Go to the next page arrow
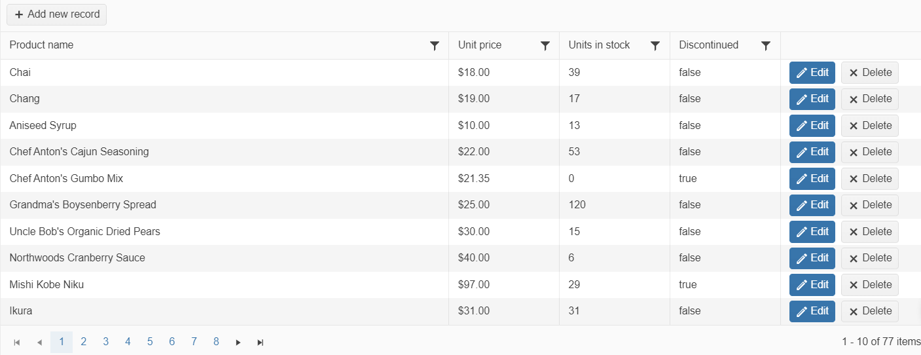The height and width of the screenshot is (355, 921). 238,342
